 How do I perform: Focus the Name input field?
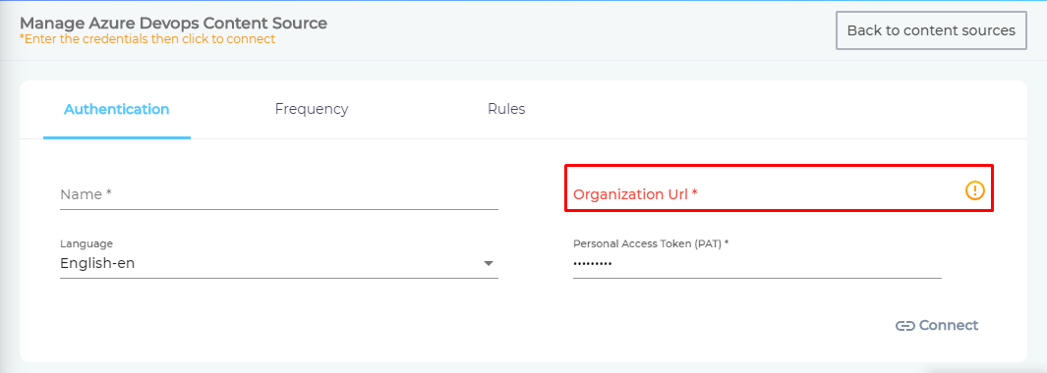click(278, 194)
